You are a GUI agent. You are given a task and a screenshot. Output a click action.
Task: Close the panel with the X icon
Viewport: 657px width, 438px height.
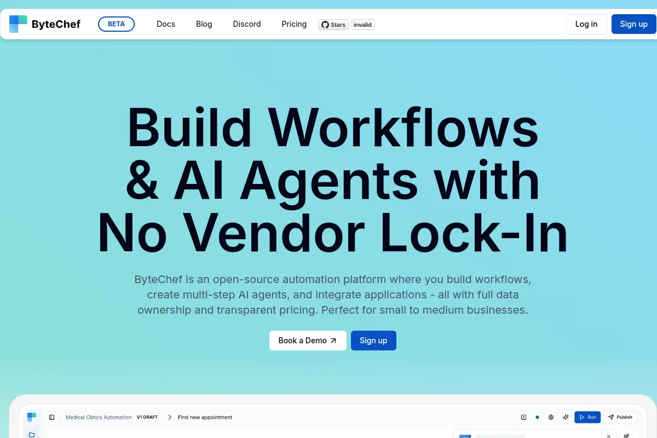click(x=609, y=436)
